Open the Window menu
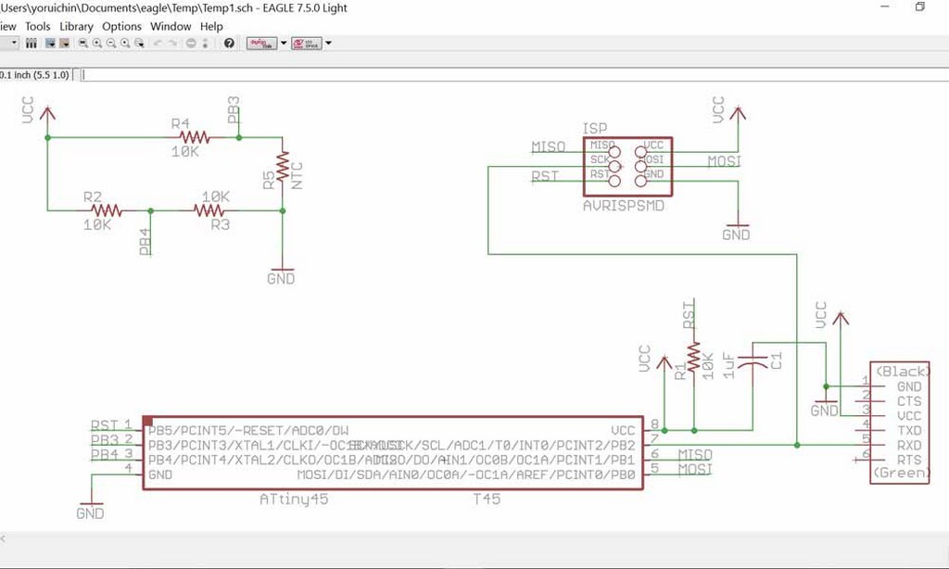Image resolution: width=949 pixels, height=569 pixels. pyautogui.click(x=171, y=26)
